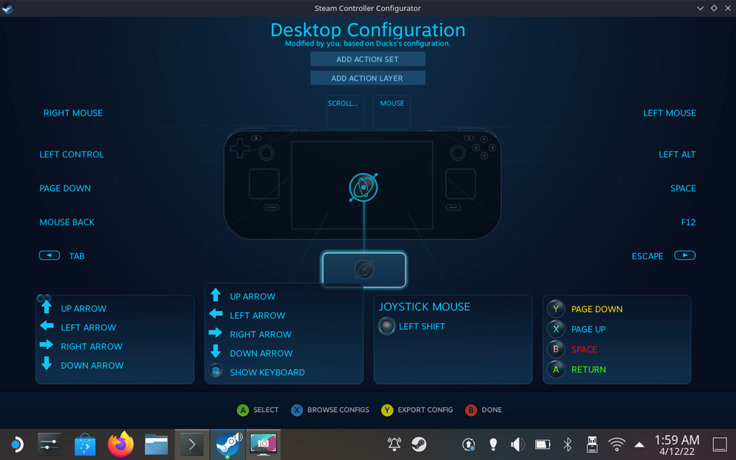Click the JOYSTICK MOUSE panel heading
The width and height of the screenshot is (736, 460).
click(425, 306)
